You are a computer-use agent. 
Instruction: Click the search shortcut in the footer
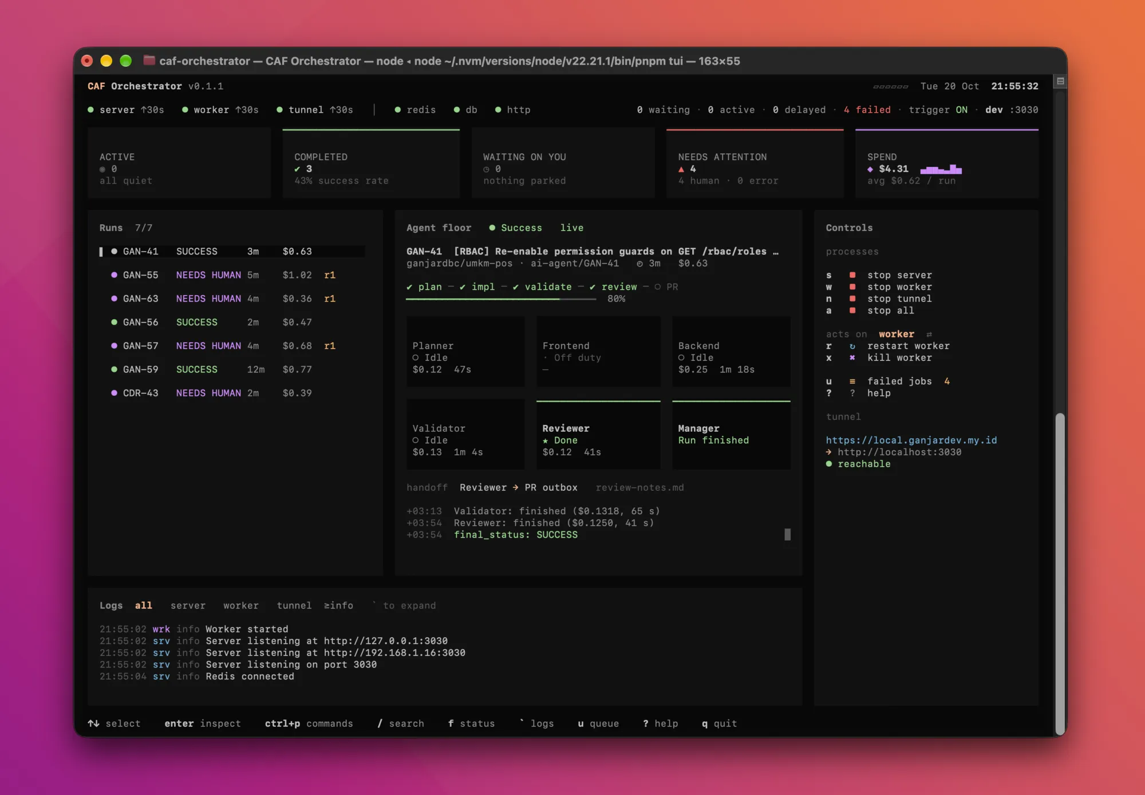pos(401,724)
